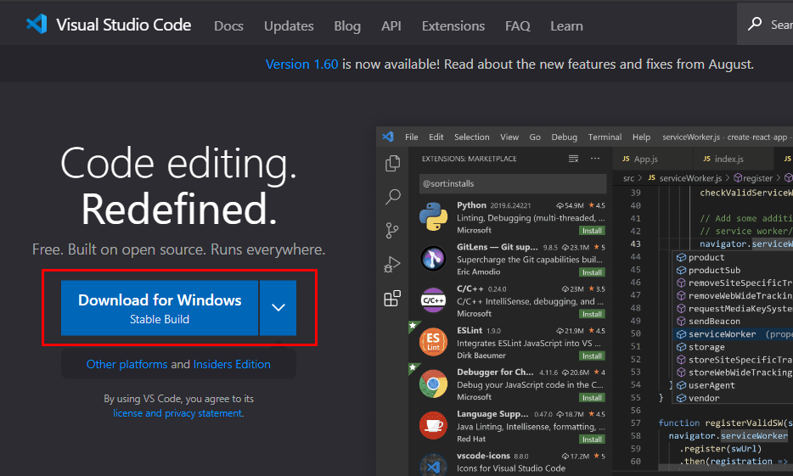Go to the Blog page
This screenshot has height=476, width=793.
coord(347,25)
